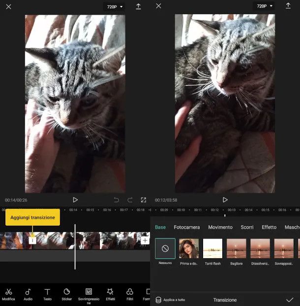
Task: Switch to the Movimento transitions tab
Action: coord(220,227)
